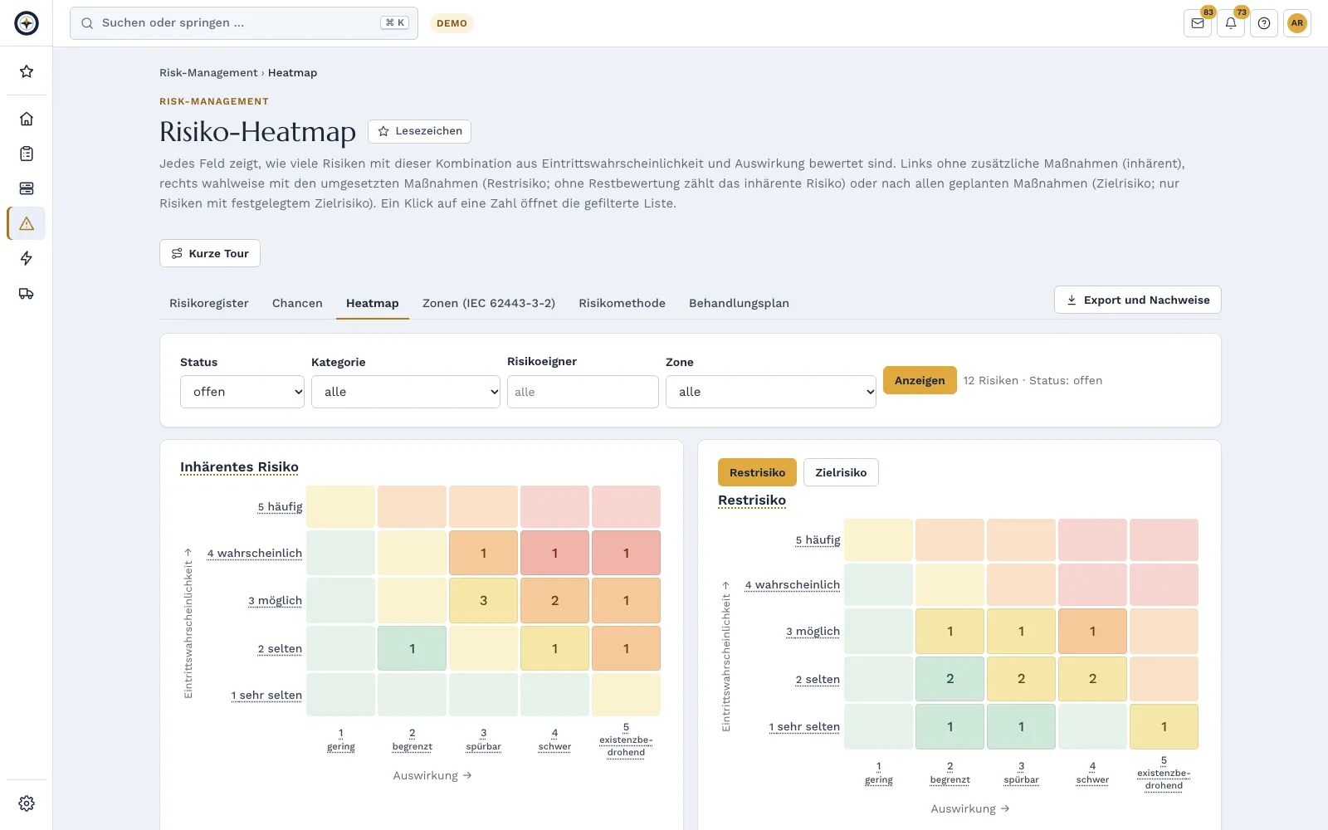Open the Risikoregister tab
Viewport: 1328px width, 830px height.
[209, 303]
